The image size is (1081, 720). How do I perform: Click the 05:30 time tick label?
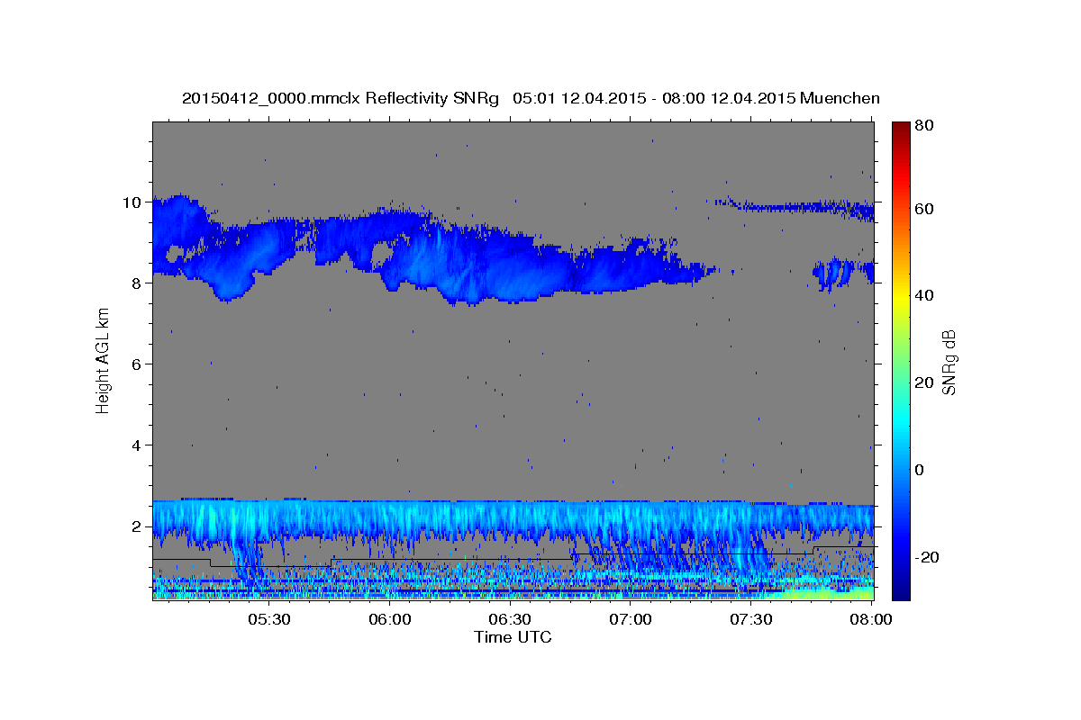coord(268,620)
